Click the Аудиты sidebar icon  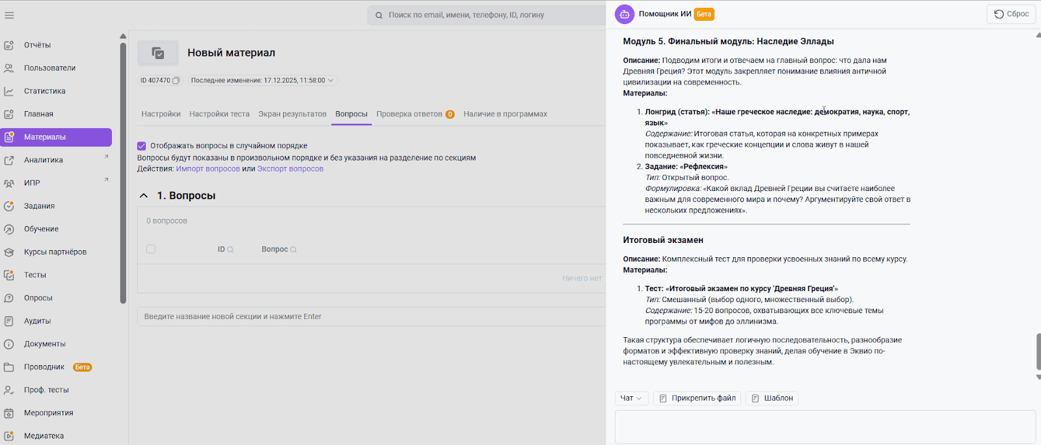click(x=9, y=321)
